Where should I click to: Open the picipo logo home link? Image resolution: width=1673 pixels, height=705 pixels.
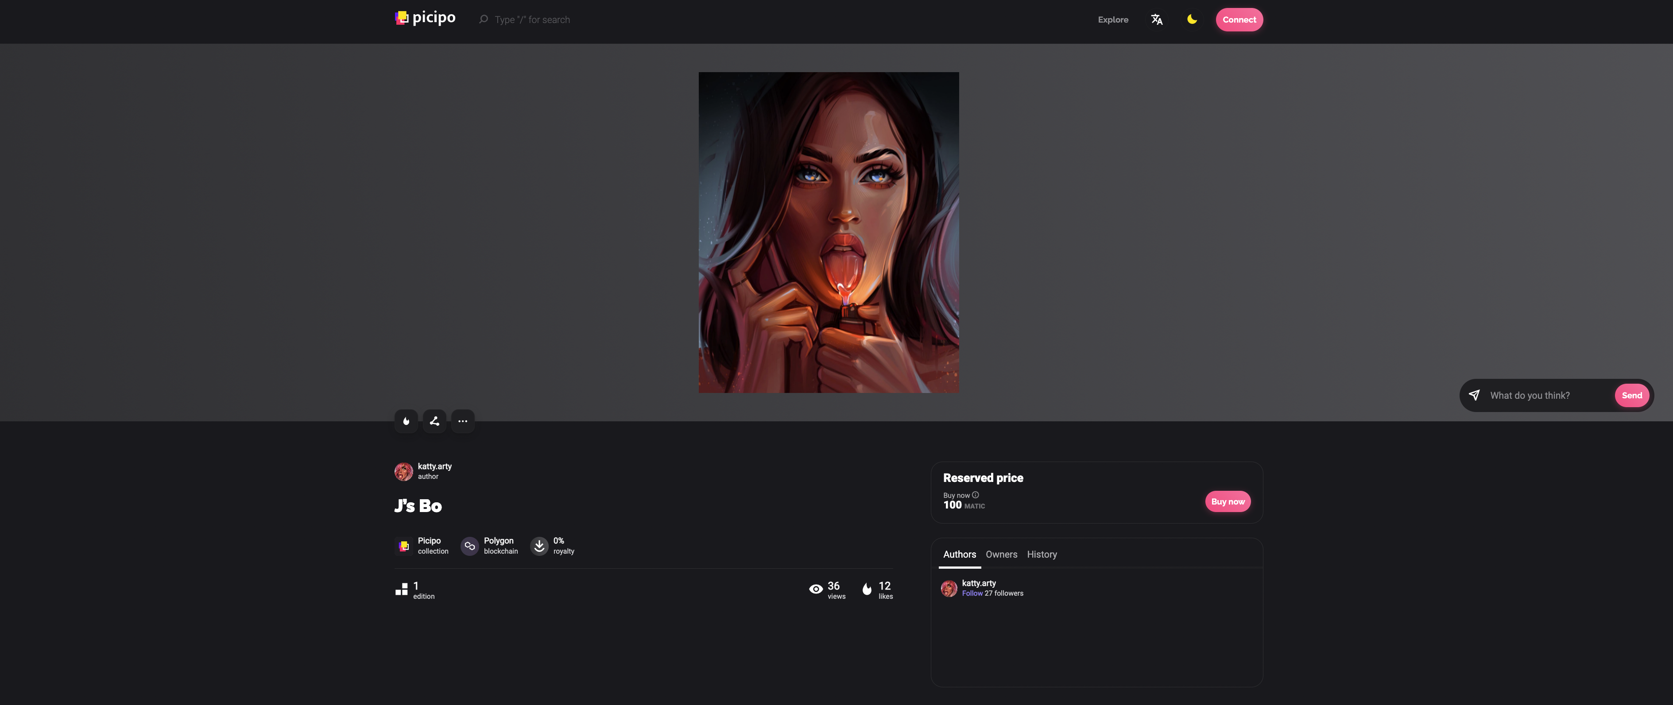coord(426,18)
